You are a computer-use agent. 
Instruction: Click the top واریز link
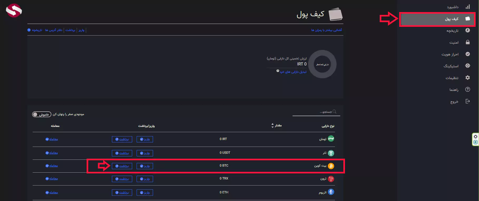81,30
